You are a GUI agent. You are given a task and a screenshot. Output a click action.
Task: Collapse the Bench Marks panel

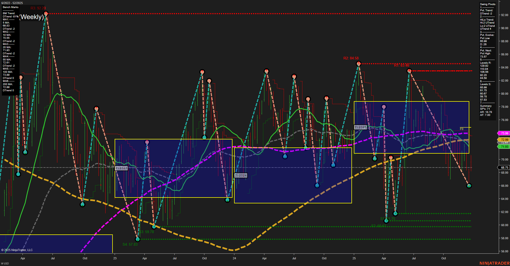pyautogui.click(x=10, y=7)
